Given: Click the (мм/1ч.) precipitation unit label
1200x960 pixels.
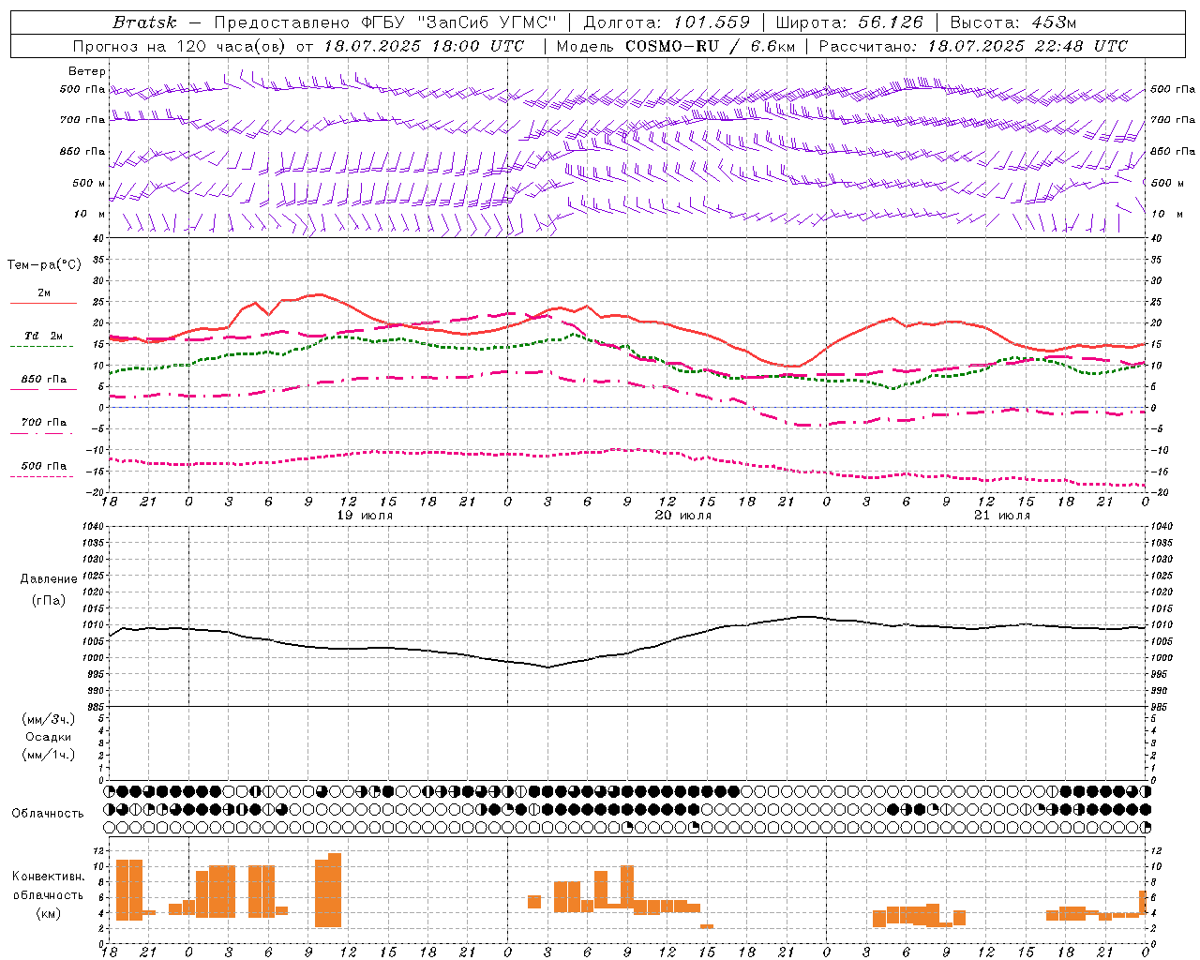Looking at the screenshot, I should [49, 755].
